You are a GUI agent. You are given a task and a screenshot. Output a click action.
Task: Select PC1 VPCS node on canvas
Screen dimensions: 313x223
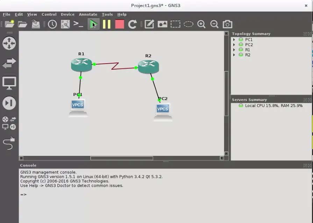pyautogui.click(x=78, y=108)
